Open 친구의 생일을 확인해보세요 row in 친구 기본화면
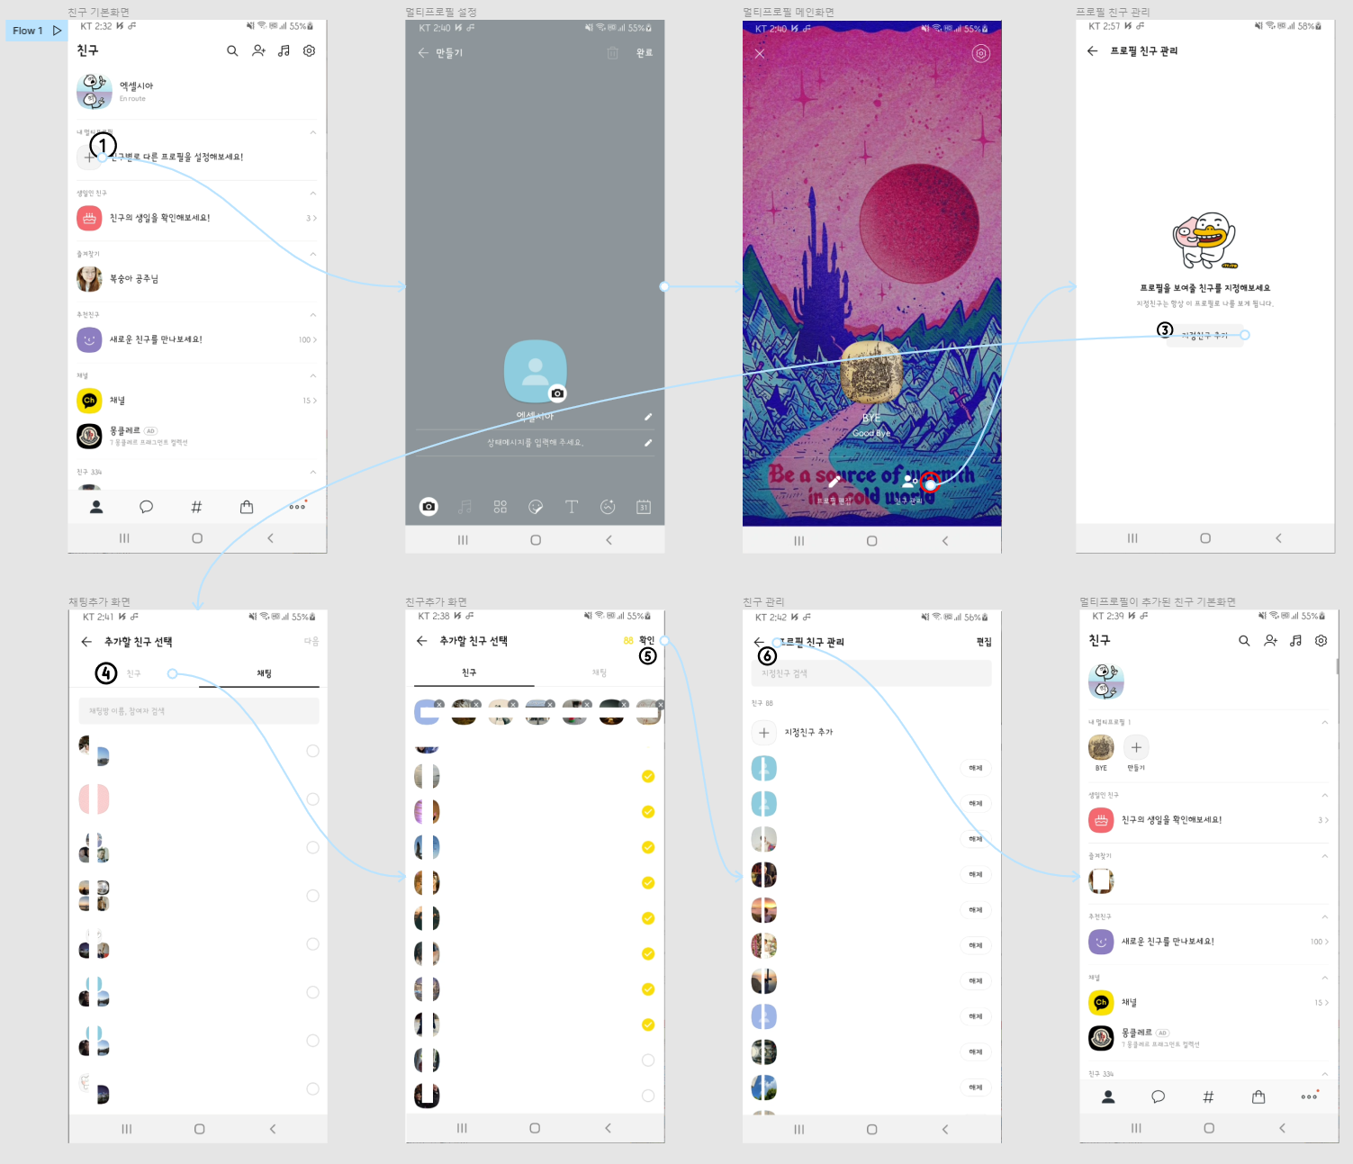This screenshot has width=1353, height=1164. coord(197,218)
